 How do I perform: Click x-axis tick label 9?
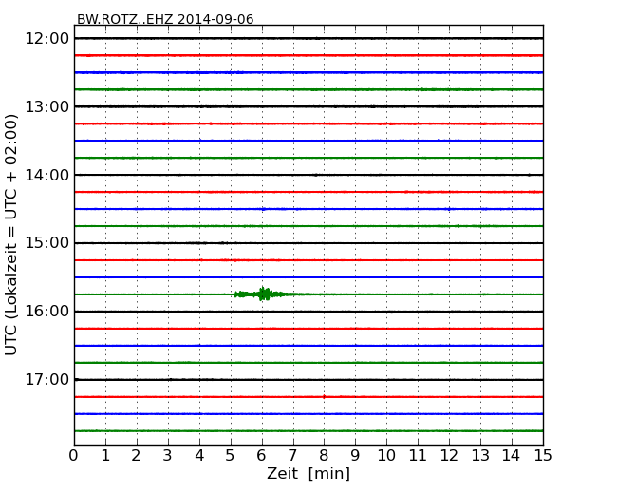[355, 456]
